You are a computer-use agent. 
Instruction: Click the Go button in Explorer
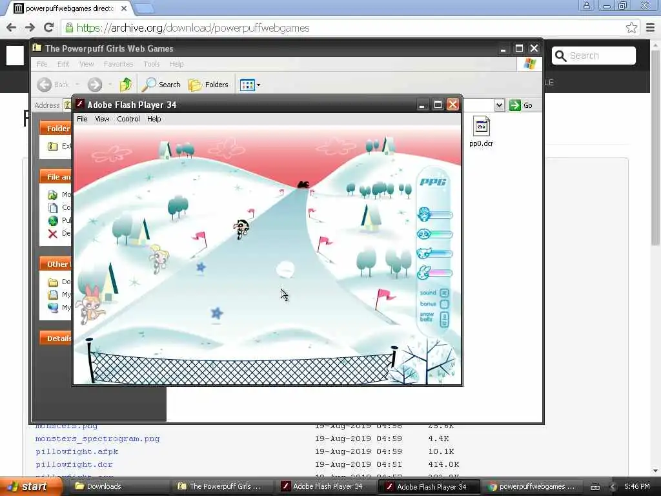pos(521,105)
